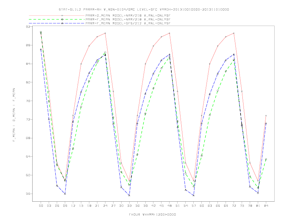The image size is (290, 224).
Task: Click x-axis tick label 12
Action: pos(73,206)
